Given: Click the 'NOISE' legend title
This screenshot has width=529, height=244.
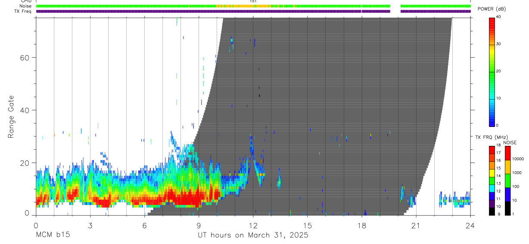Looking at the screenshot, I should [x=510, y=143].
